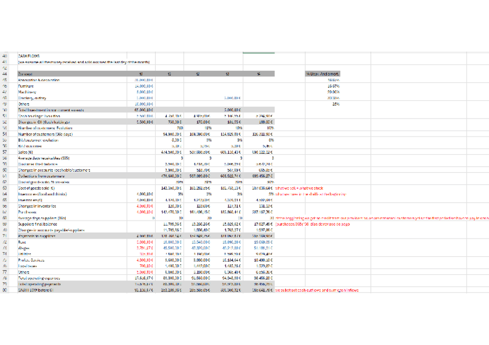Click the 'Changes in accounts receivable/customers' label
489x345 pixels.
click(x=53, y=170)
